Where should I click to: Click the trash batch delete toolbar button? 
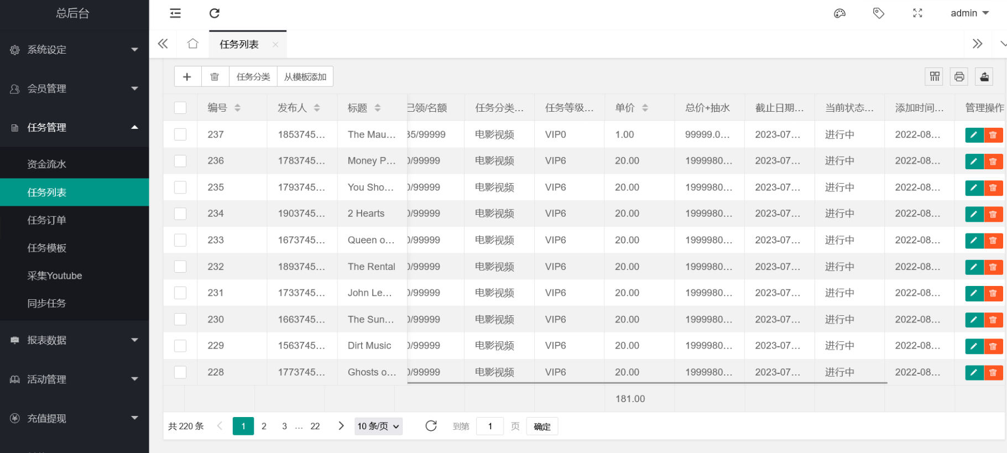coord(215,76)
